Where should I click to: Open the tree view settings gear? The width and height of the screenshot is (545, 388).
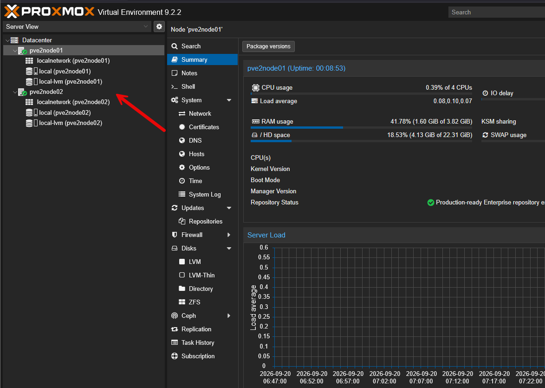tap(159, 26)
